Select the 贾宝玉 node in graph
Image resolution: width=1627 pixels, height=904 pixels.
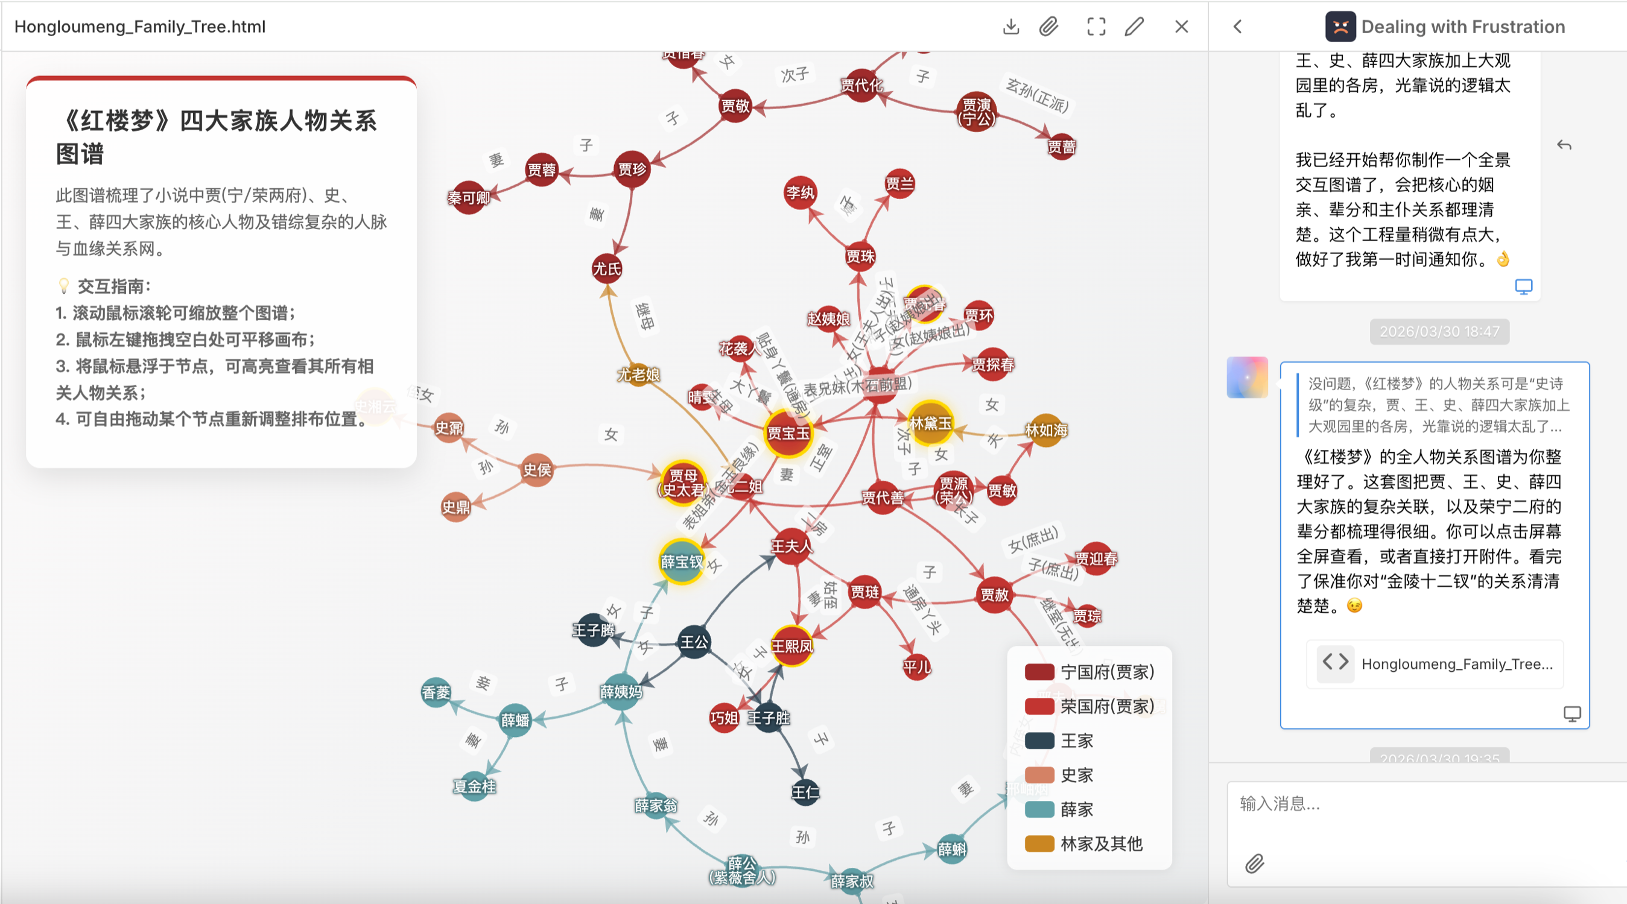pos(788,433)
